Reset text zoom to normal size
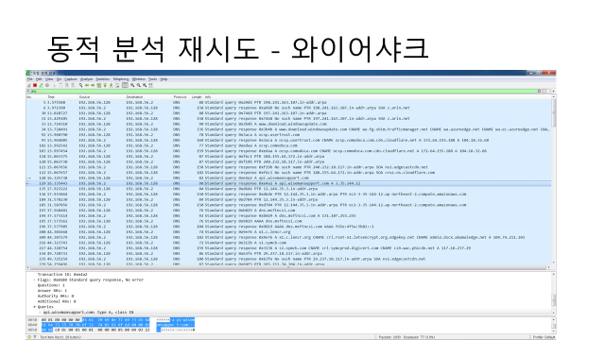 point(145,85)
